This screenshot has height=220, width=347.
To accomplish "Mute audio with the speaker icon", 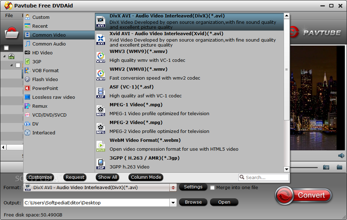I will pyautogui.click(x=341, y=156).
